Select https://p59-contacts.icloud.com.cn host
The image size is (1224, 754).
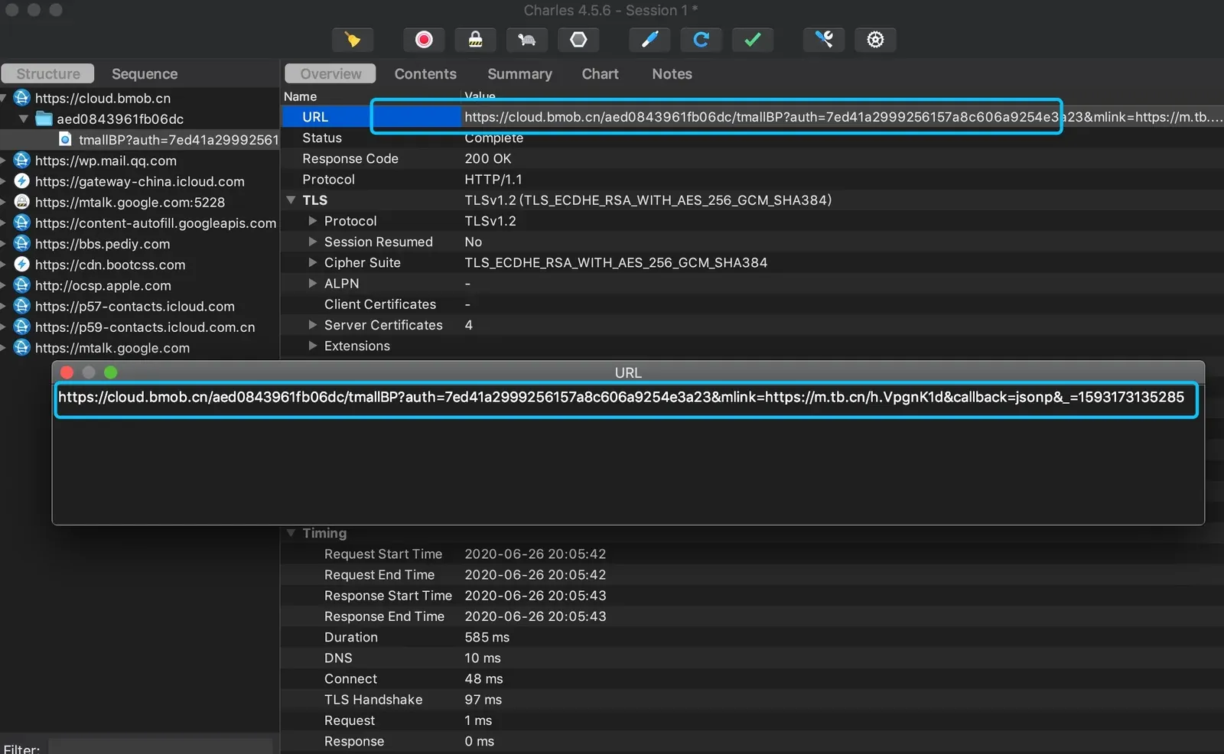click(145, 327)
